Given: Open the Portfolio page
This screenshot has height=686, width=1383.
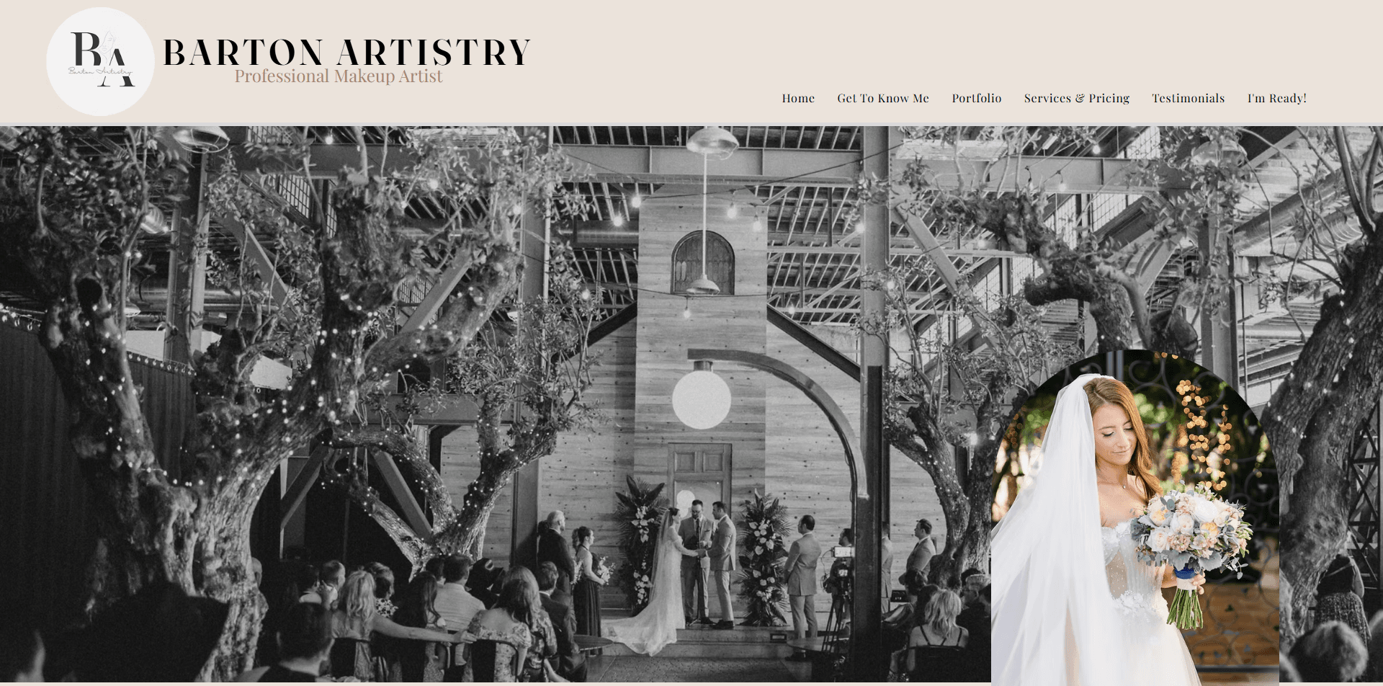Looking at the screenshot, I should tap(976, 98).
